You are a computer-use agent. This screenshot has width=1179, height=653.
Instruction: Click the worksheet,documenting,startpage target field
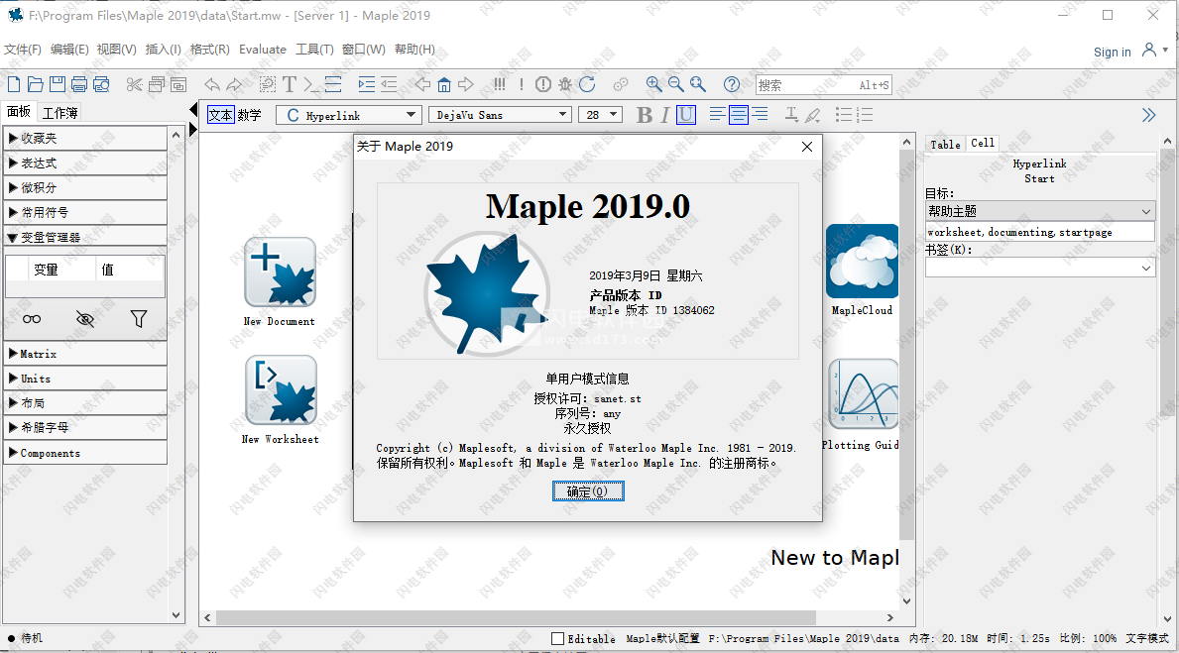1040,232
